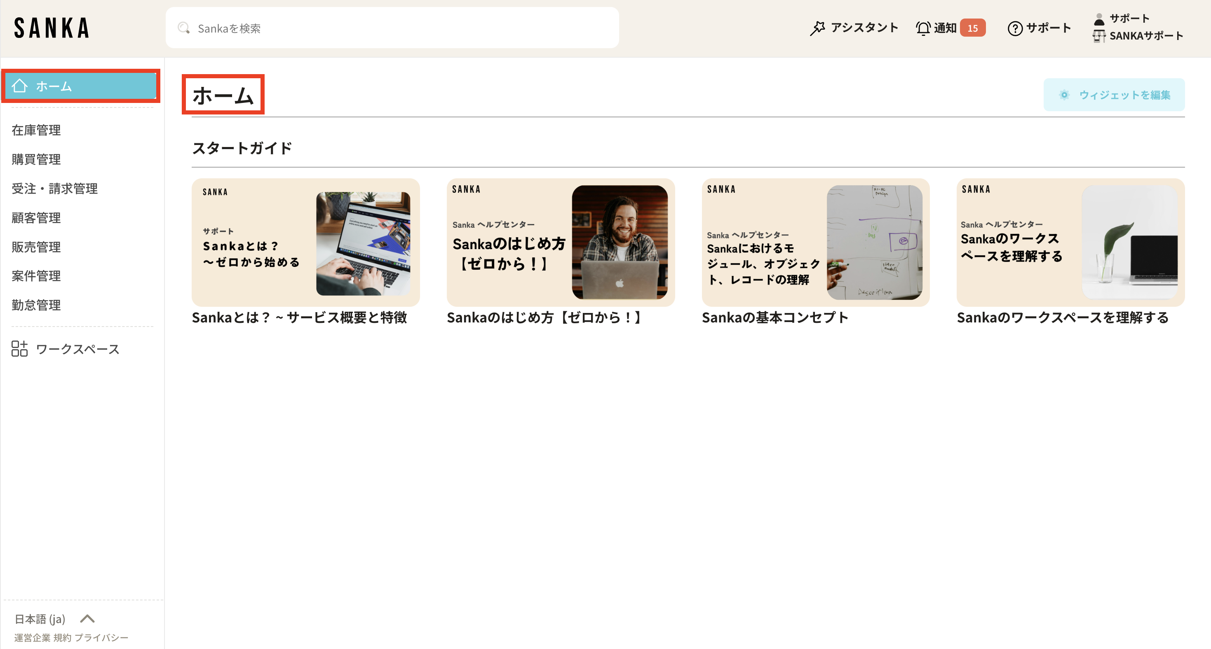Viewport: 1211px width, 649px height.
Task: Click the gear icon on widget edit button
Action: 1064,95
